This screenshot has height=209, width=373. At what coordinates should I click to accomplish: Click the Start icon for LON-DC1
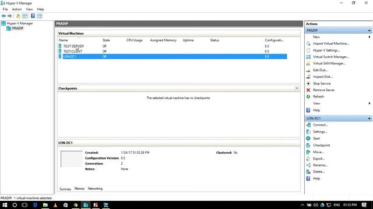pyautogui.click(x=308, y=138)
